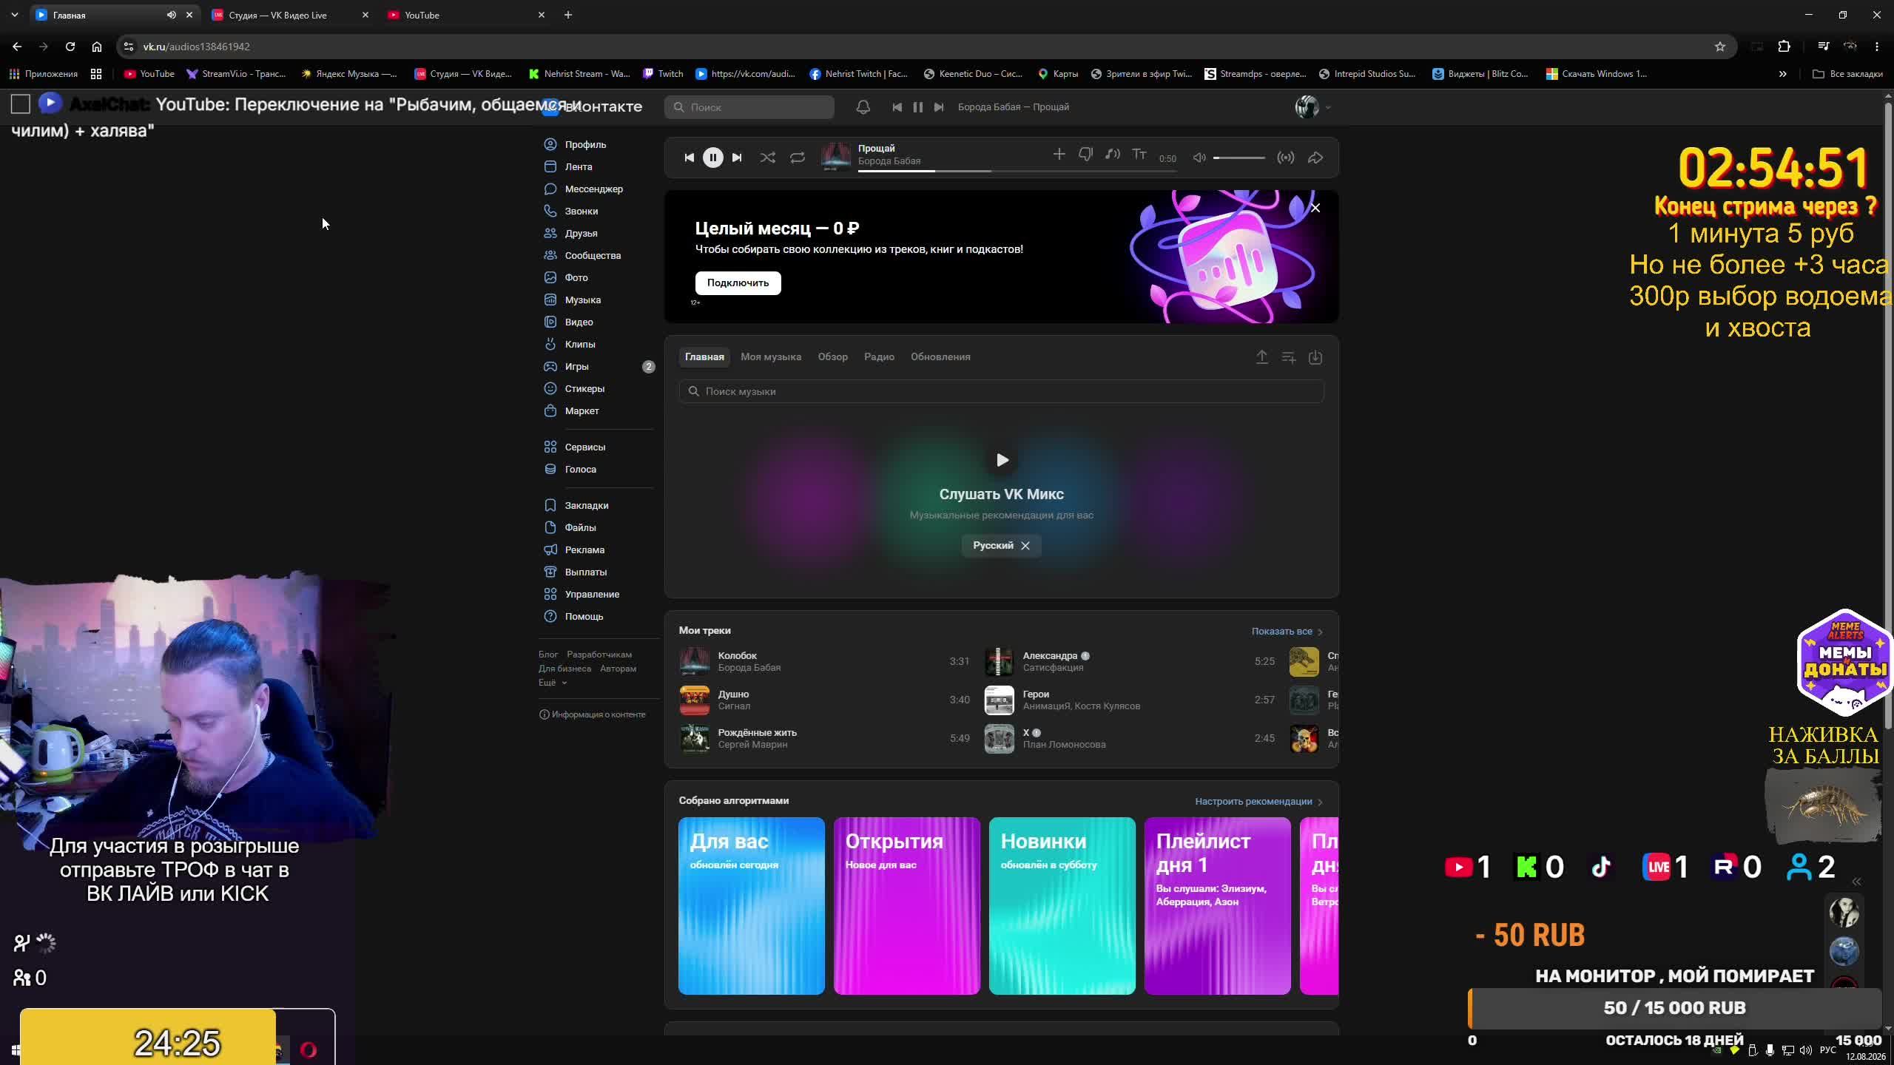Create playlist with the add-list icon
Screen dimensions: 1894x1065
coord(1289,357)
